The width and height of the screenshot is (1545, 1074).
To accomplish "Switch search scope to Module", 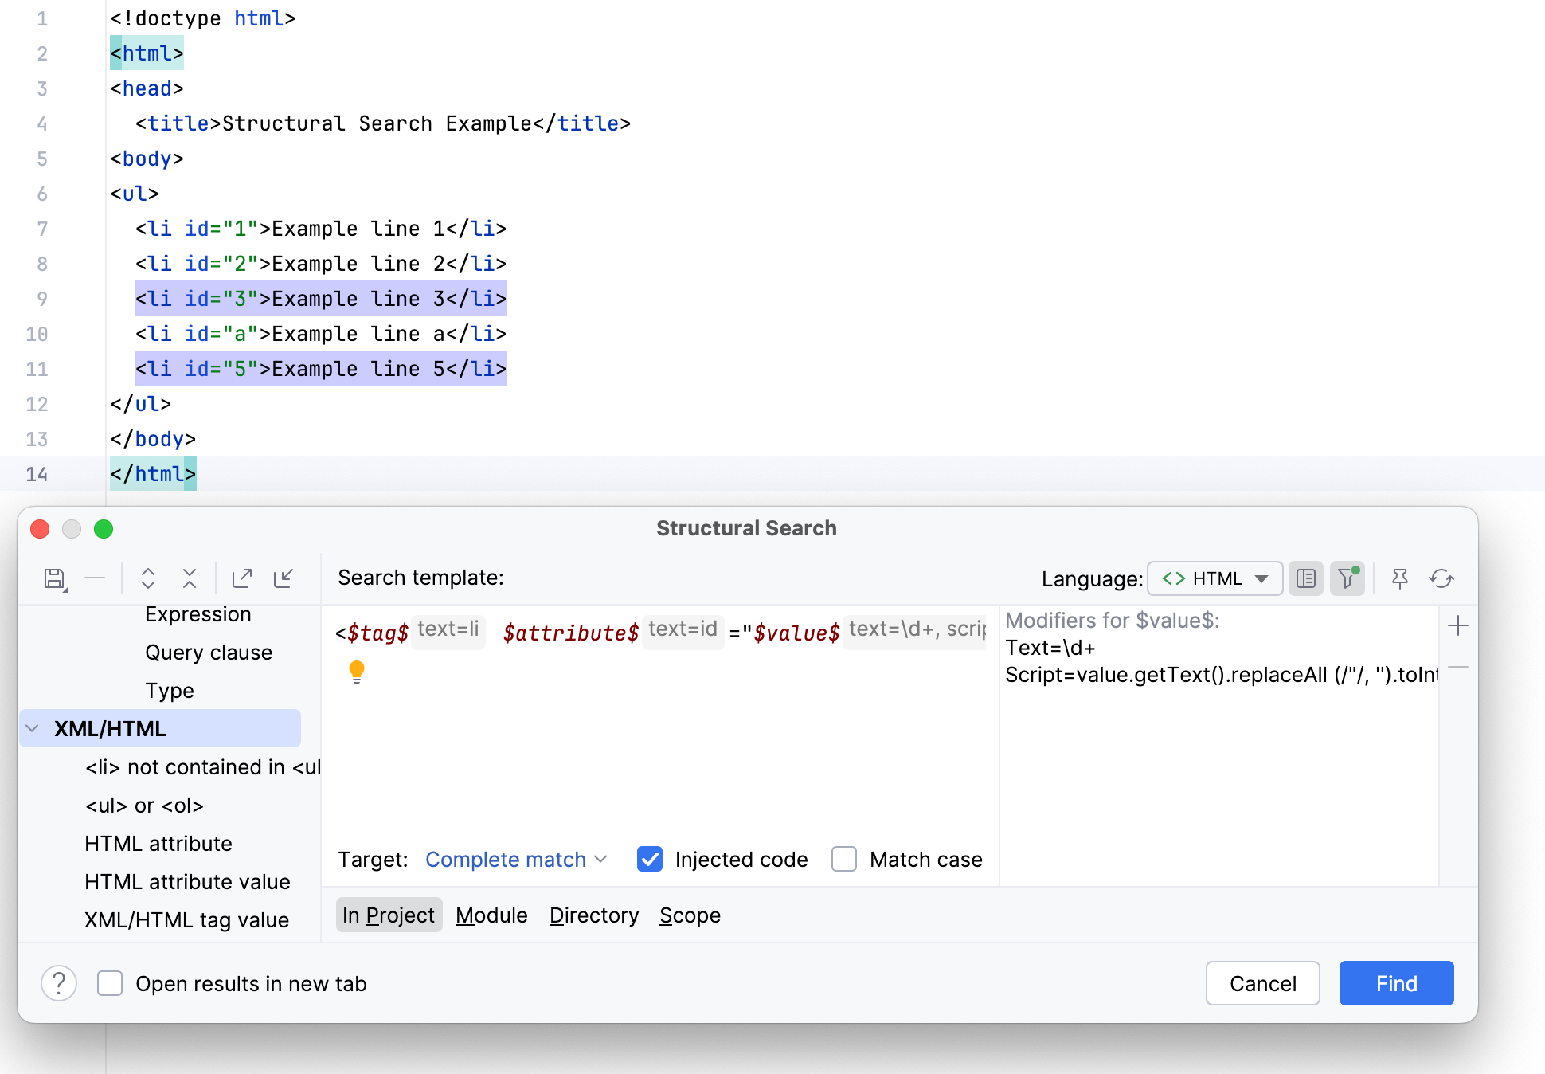I will [x=491, y=915].
